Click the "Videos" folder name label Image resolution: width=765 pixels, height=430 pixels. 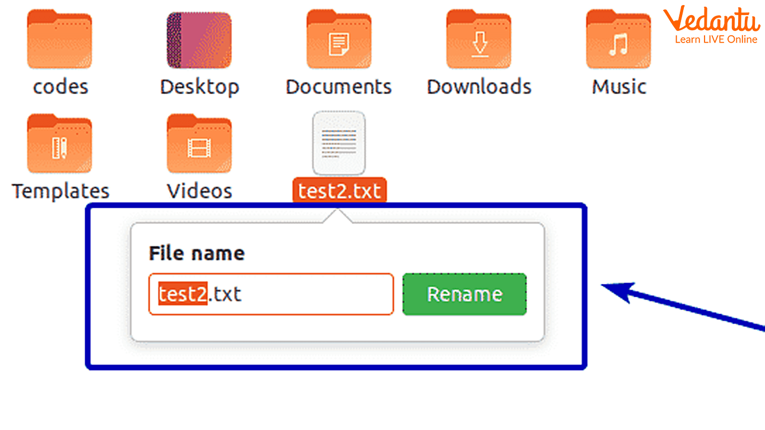pos(199,191)
